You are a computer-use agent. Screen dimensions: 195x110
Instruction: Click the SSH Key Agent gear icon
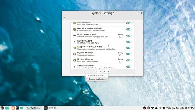75,42
